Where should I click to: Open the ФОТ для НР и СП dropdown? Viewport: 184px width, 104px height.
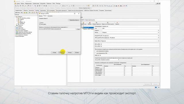pos(158,38)
